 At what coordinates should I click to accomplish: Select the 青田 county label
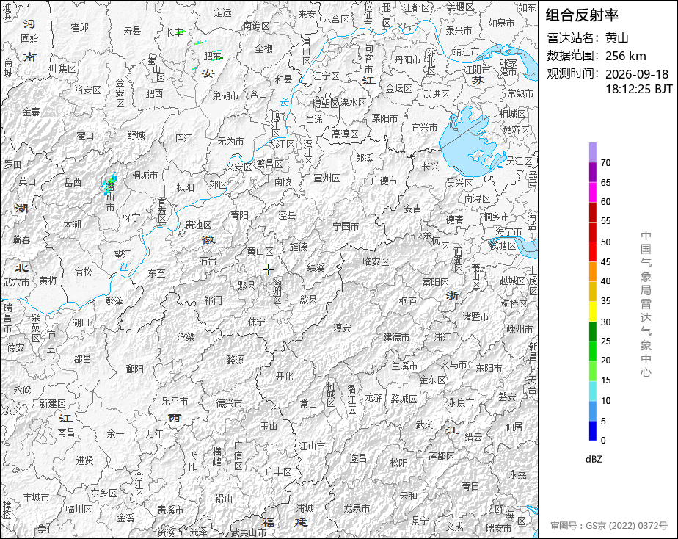(470, 486)
